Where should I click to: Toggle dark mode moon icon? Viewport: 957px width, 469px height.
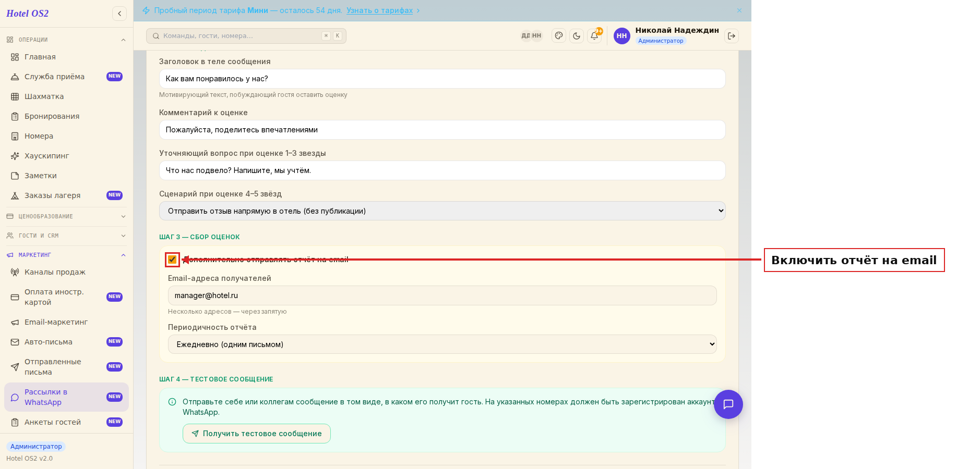click(577, 36)
